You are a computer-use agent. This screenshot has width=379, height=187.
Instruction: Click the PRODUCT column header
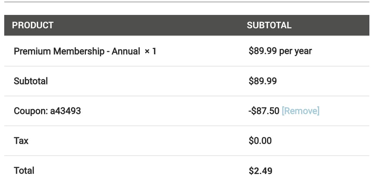pos(33,25)
